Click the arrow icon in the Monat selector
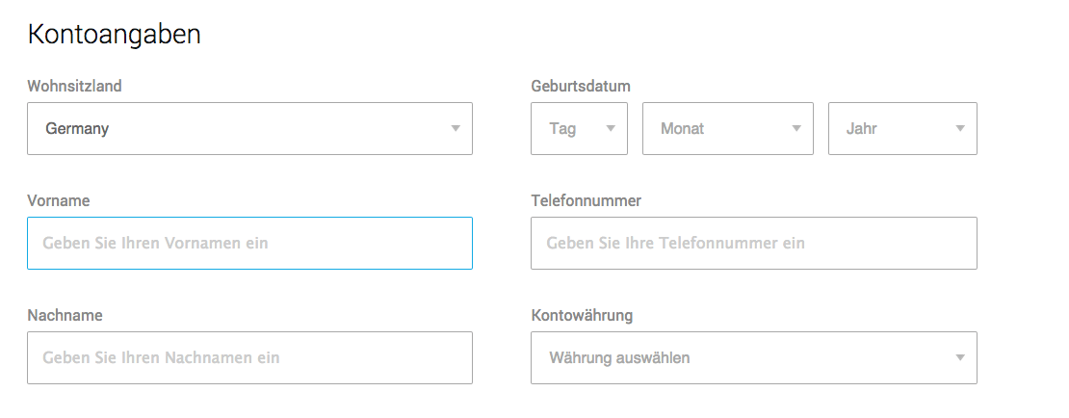Image resolution: width=1069 pixels, height=418 pixels. (796, 128)
